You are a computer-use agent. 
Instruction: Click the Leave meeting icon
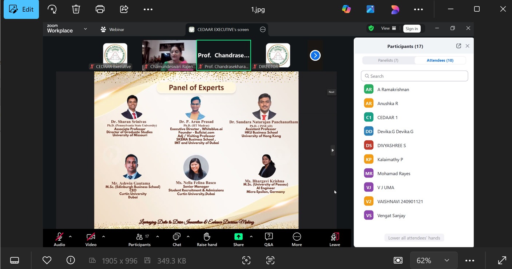pyautogui.click(x=335, y=237)
